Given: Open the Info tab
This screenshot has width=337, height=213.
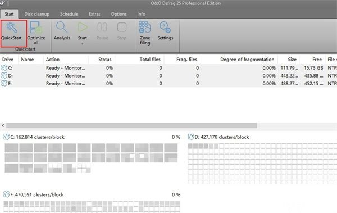Looking at the screenshot, I should 141,14.
